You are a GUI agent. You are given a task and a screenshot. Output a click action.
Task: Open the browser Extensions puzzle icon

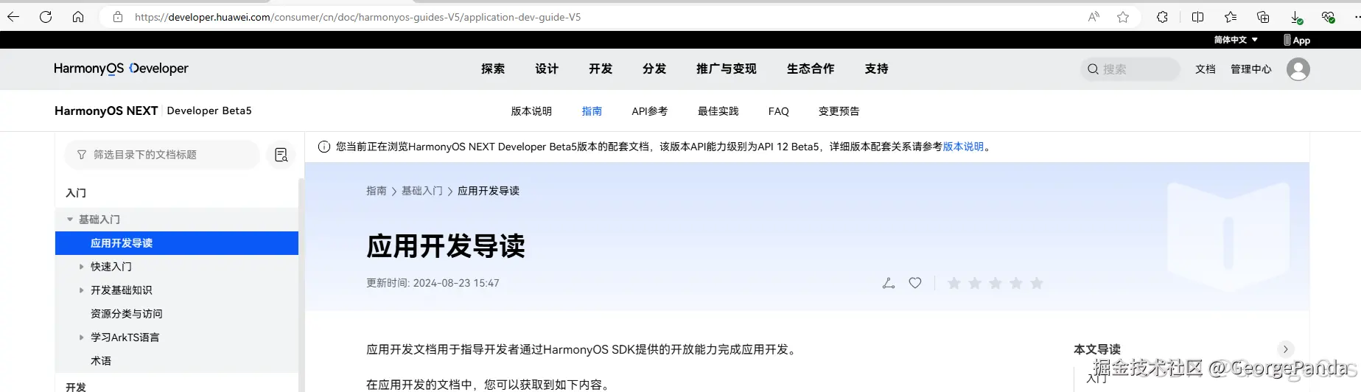(1162, 17)
